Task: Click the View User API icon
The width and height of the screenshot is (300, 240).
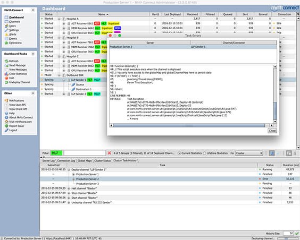Action: point(6,105)
